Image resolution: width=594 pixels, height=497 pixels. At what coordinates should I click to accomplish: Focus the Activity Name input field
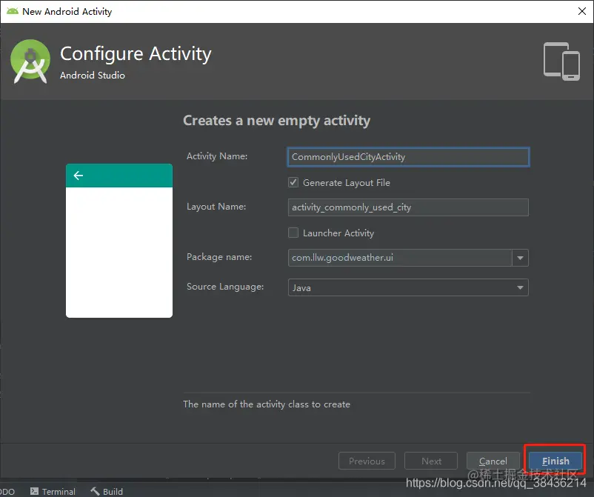pos(408,157)
